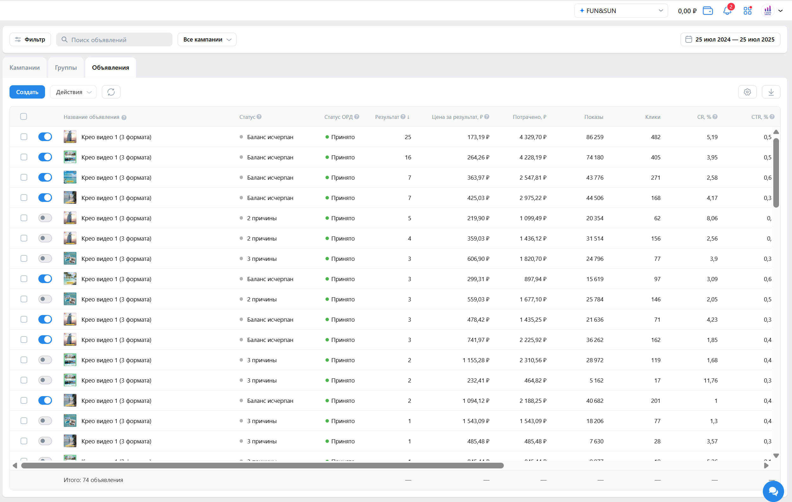Open the notifications bell

coord(727,11)
